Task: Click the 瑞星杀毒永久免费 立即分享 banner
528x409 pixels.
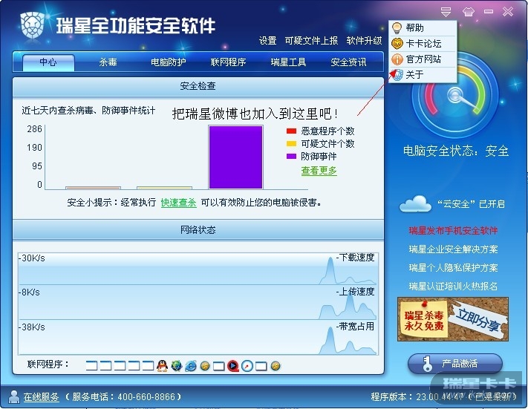Action: pos(453,319)
